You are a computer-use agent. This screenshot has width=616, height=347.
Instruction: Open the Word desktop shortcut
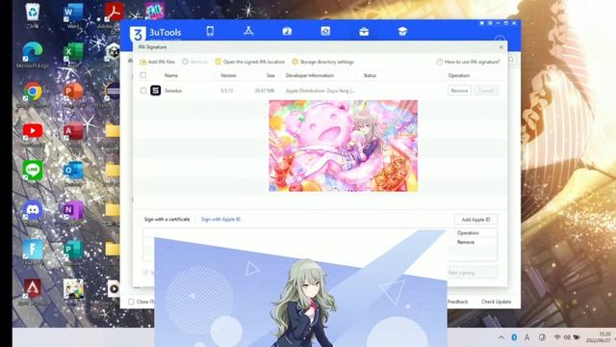pos(73,15)
